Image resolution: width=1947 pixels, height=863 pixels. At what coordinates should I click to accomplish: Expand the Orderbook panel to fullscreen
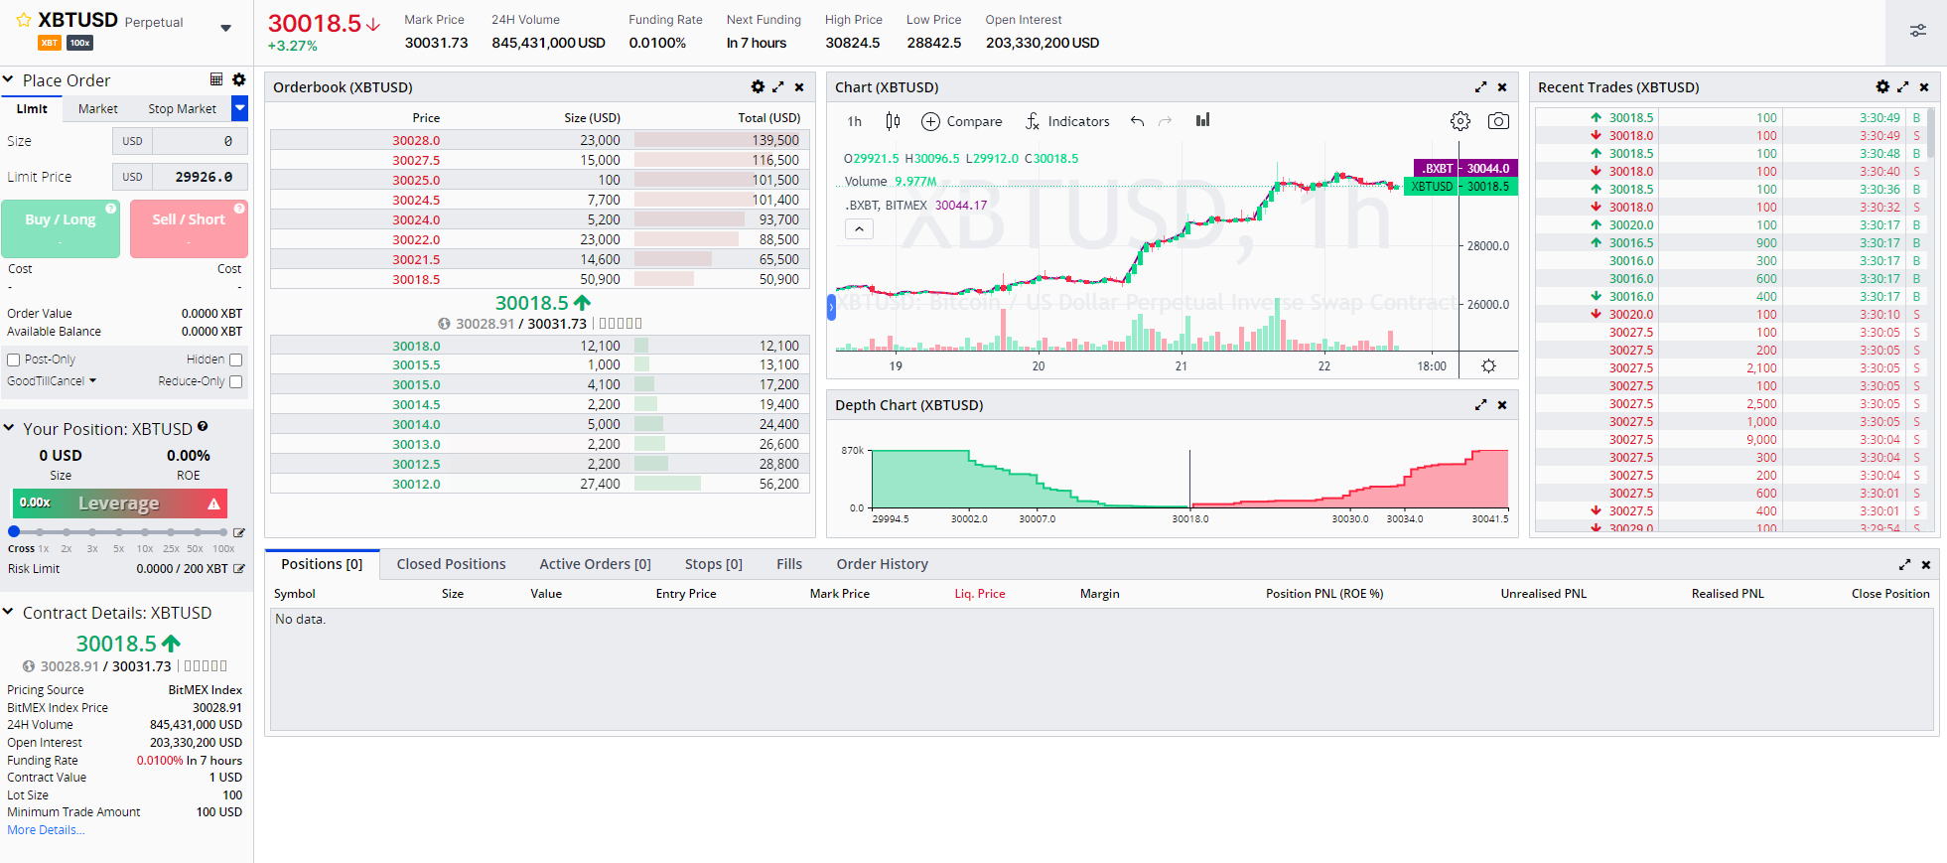click(778, 87)
